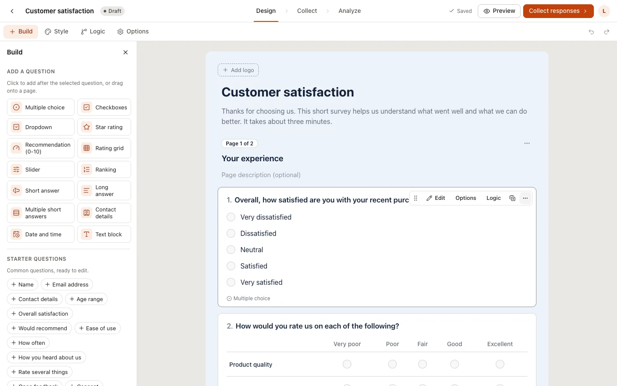Click the Add logo button
The height and width of the screenshot is (386, 617).
[238, 70]
